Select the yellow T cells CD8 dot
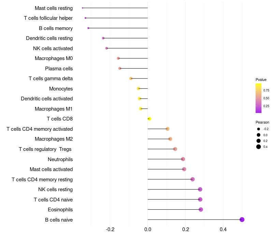Screen dimensions: 273x239 pyautogui.click(x=149, y=119)
